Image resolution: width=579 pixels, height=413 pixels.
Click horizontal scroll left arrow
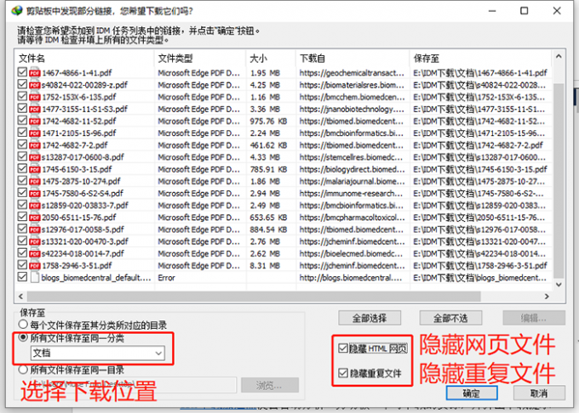(20, 296)
